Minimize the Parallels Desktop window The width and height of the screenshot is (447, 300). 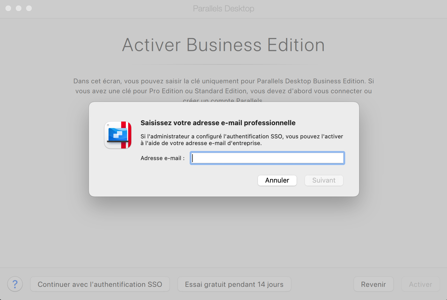(x=19, y=8)
